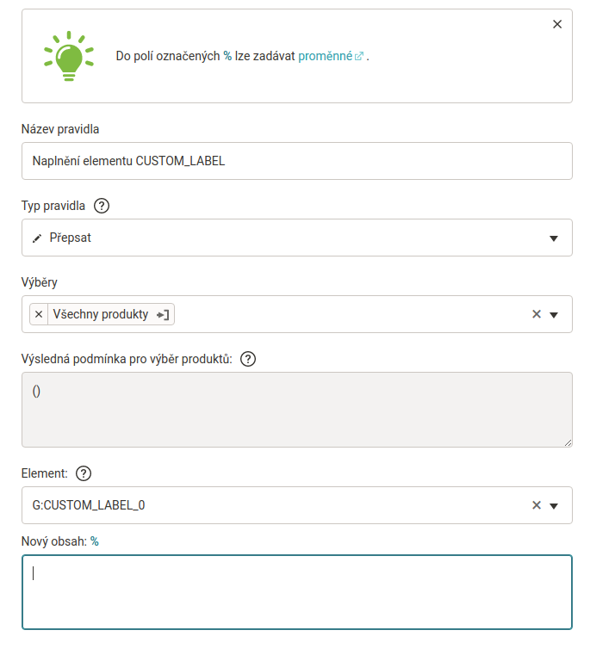Viewport: 590px width, 655px height.
Task: Expand the Výběry dropdown list
Action: pyautogui.click(x=554, y=314)
